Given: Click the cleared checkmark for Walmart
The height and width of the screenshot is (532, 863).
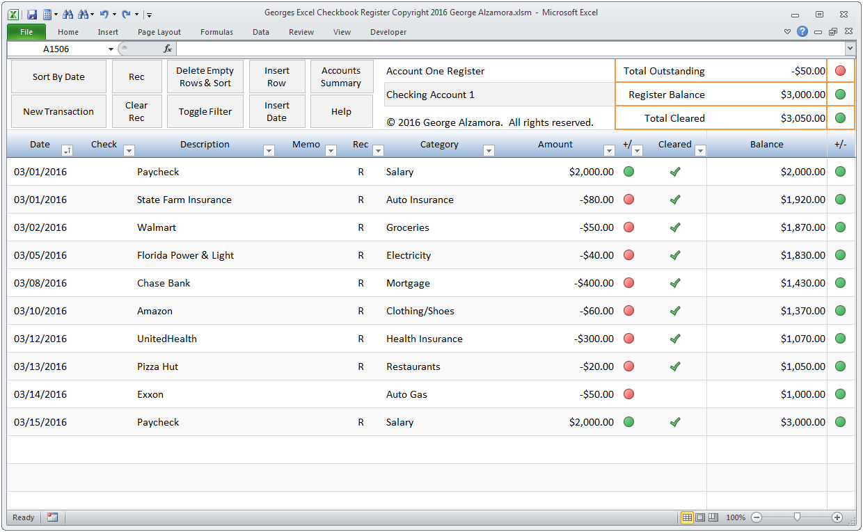Looking at the screenshot, I should (674, 227).
